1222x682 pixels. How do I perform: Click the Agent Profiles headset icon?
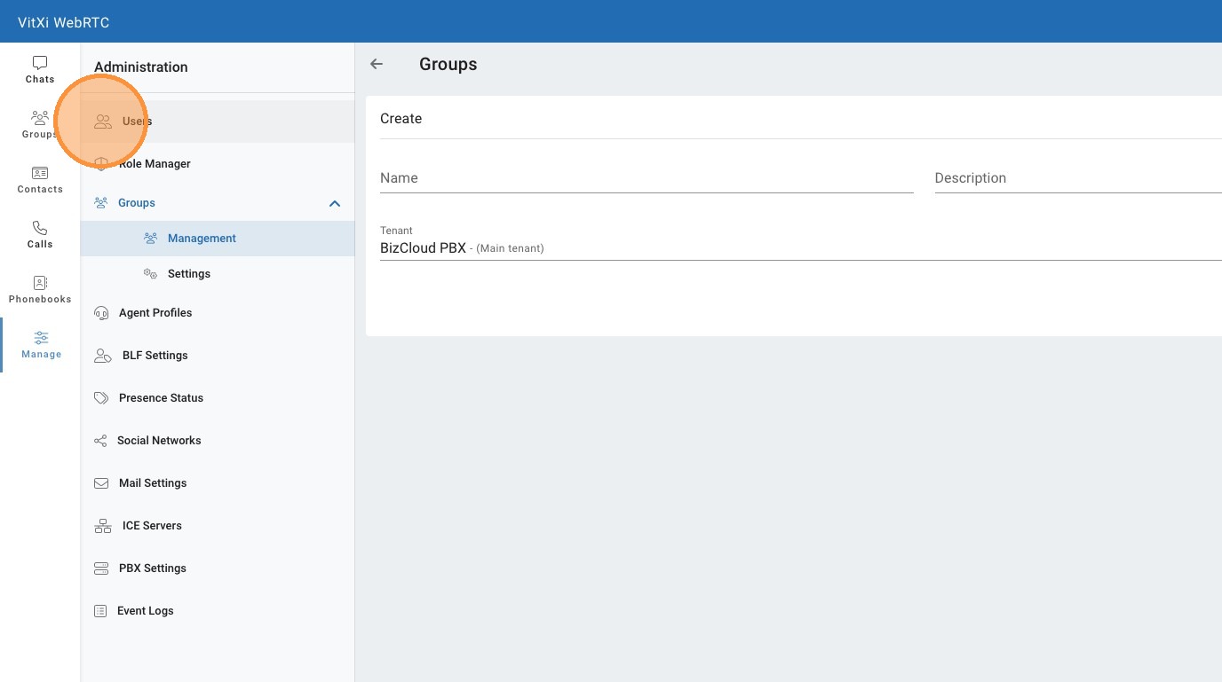pyautogui.click(x=101, y=313)
